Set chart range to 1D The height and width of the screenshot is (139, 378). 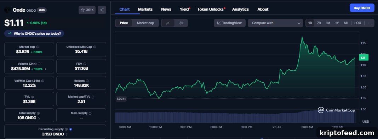pos(310,23)
